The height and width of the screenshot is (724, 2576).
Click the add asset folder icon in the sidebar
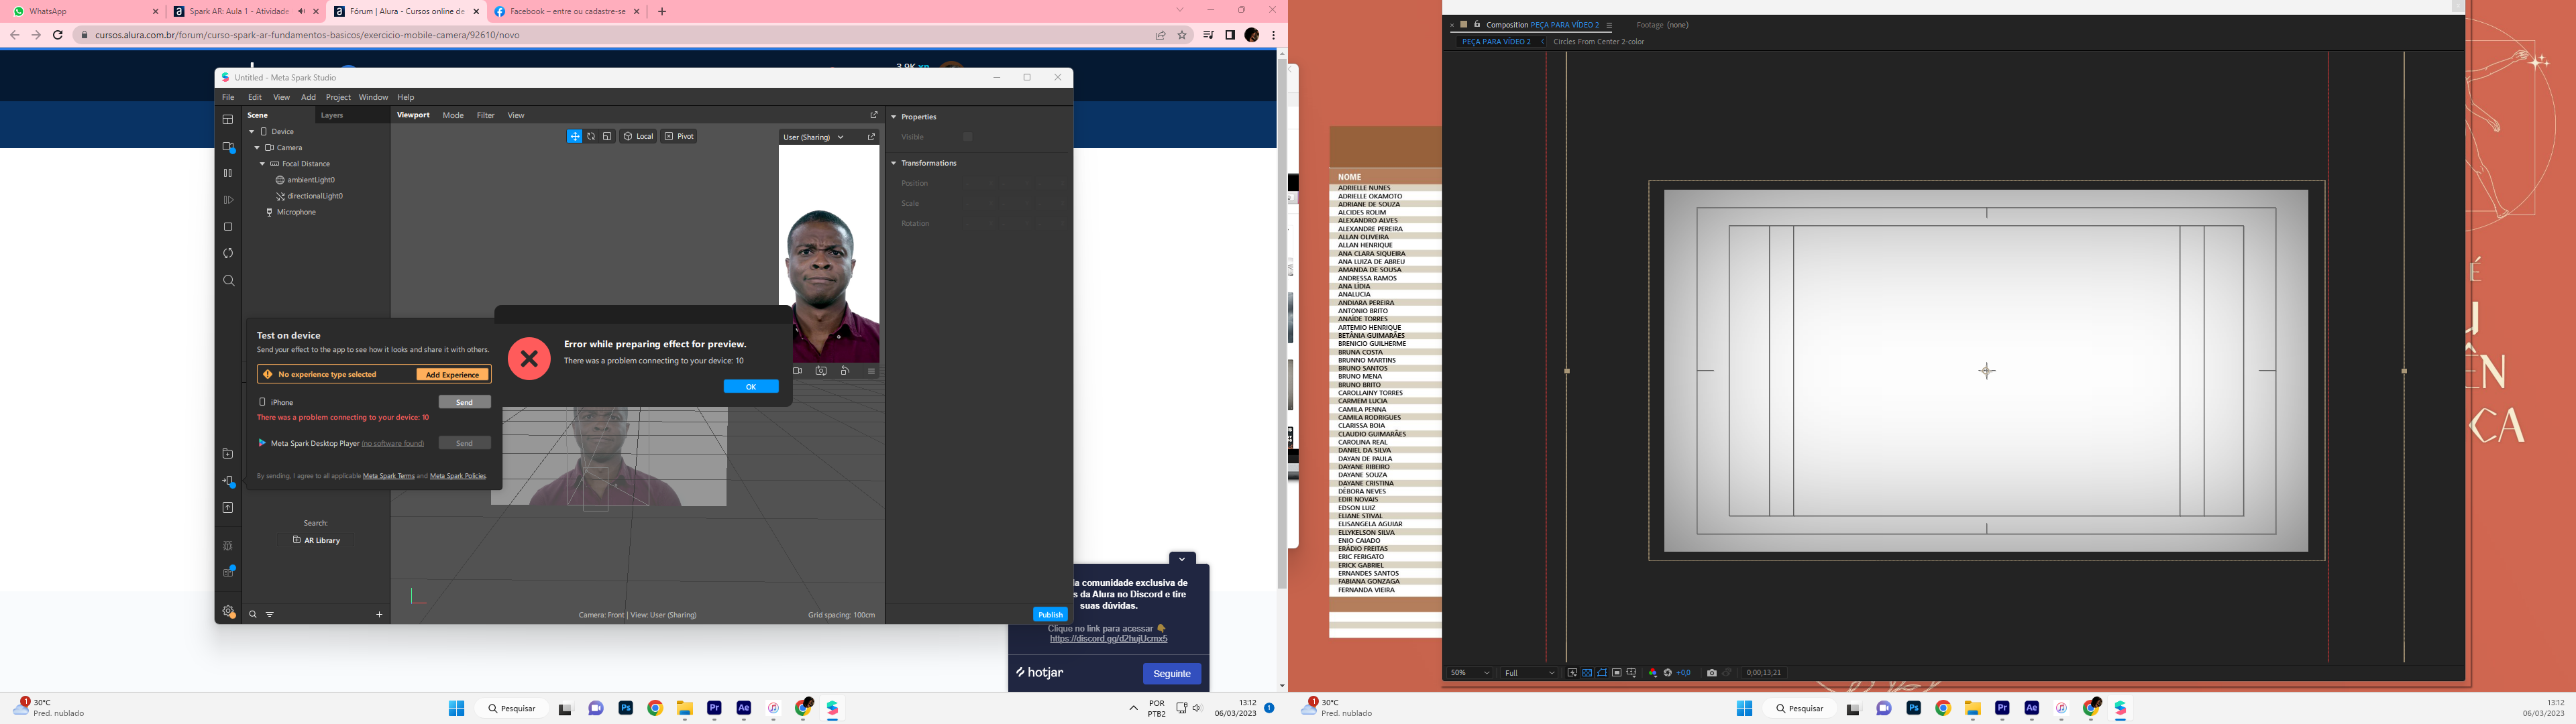(x=228, y=454)
